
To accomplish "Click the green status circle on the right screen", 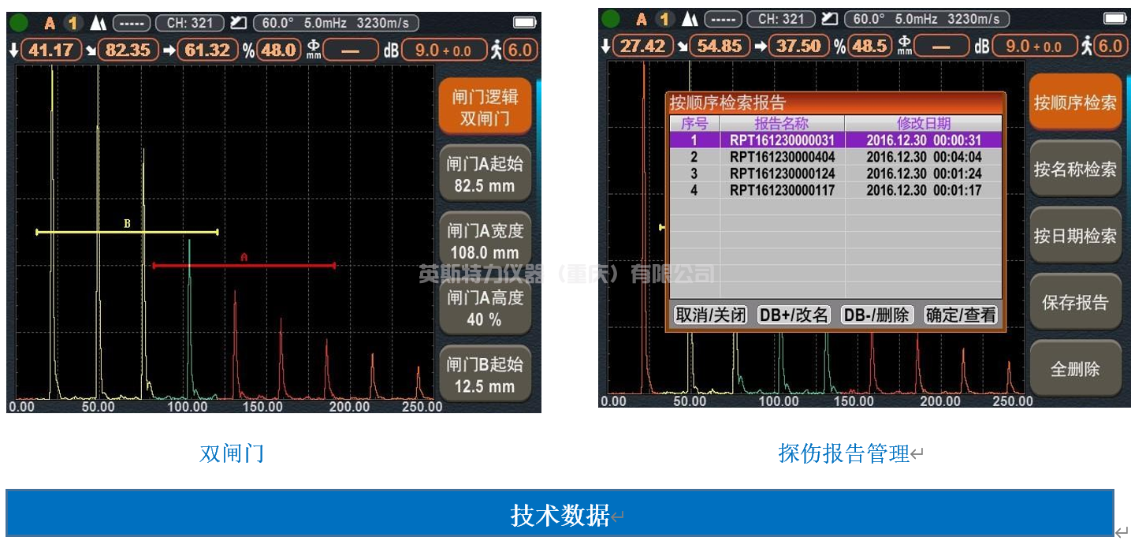I will (x=611, y=19).
